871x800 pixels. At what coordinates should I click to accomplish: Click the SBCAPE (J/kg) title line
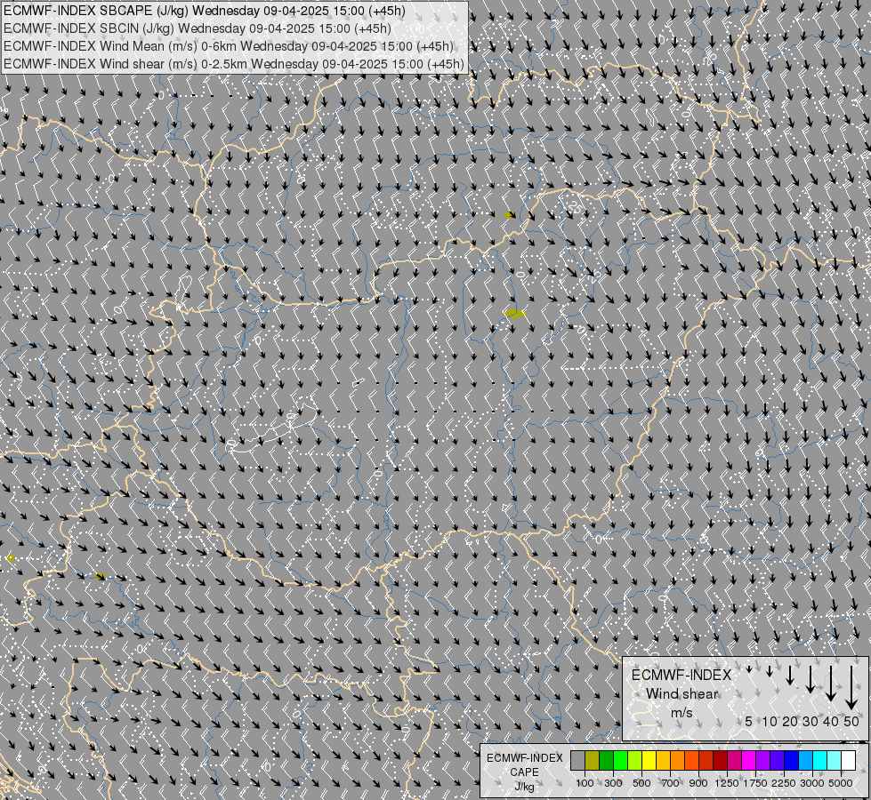(205, 11)
